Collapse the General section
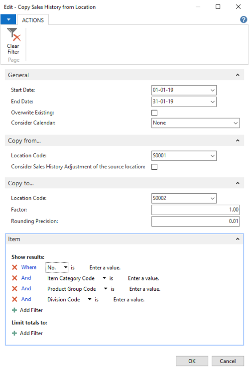The width and height of the screenshot is (249, 371). pos(238,75)
